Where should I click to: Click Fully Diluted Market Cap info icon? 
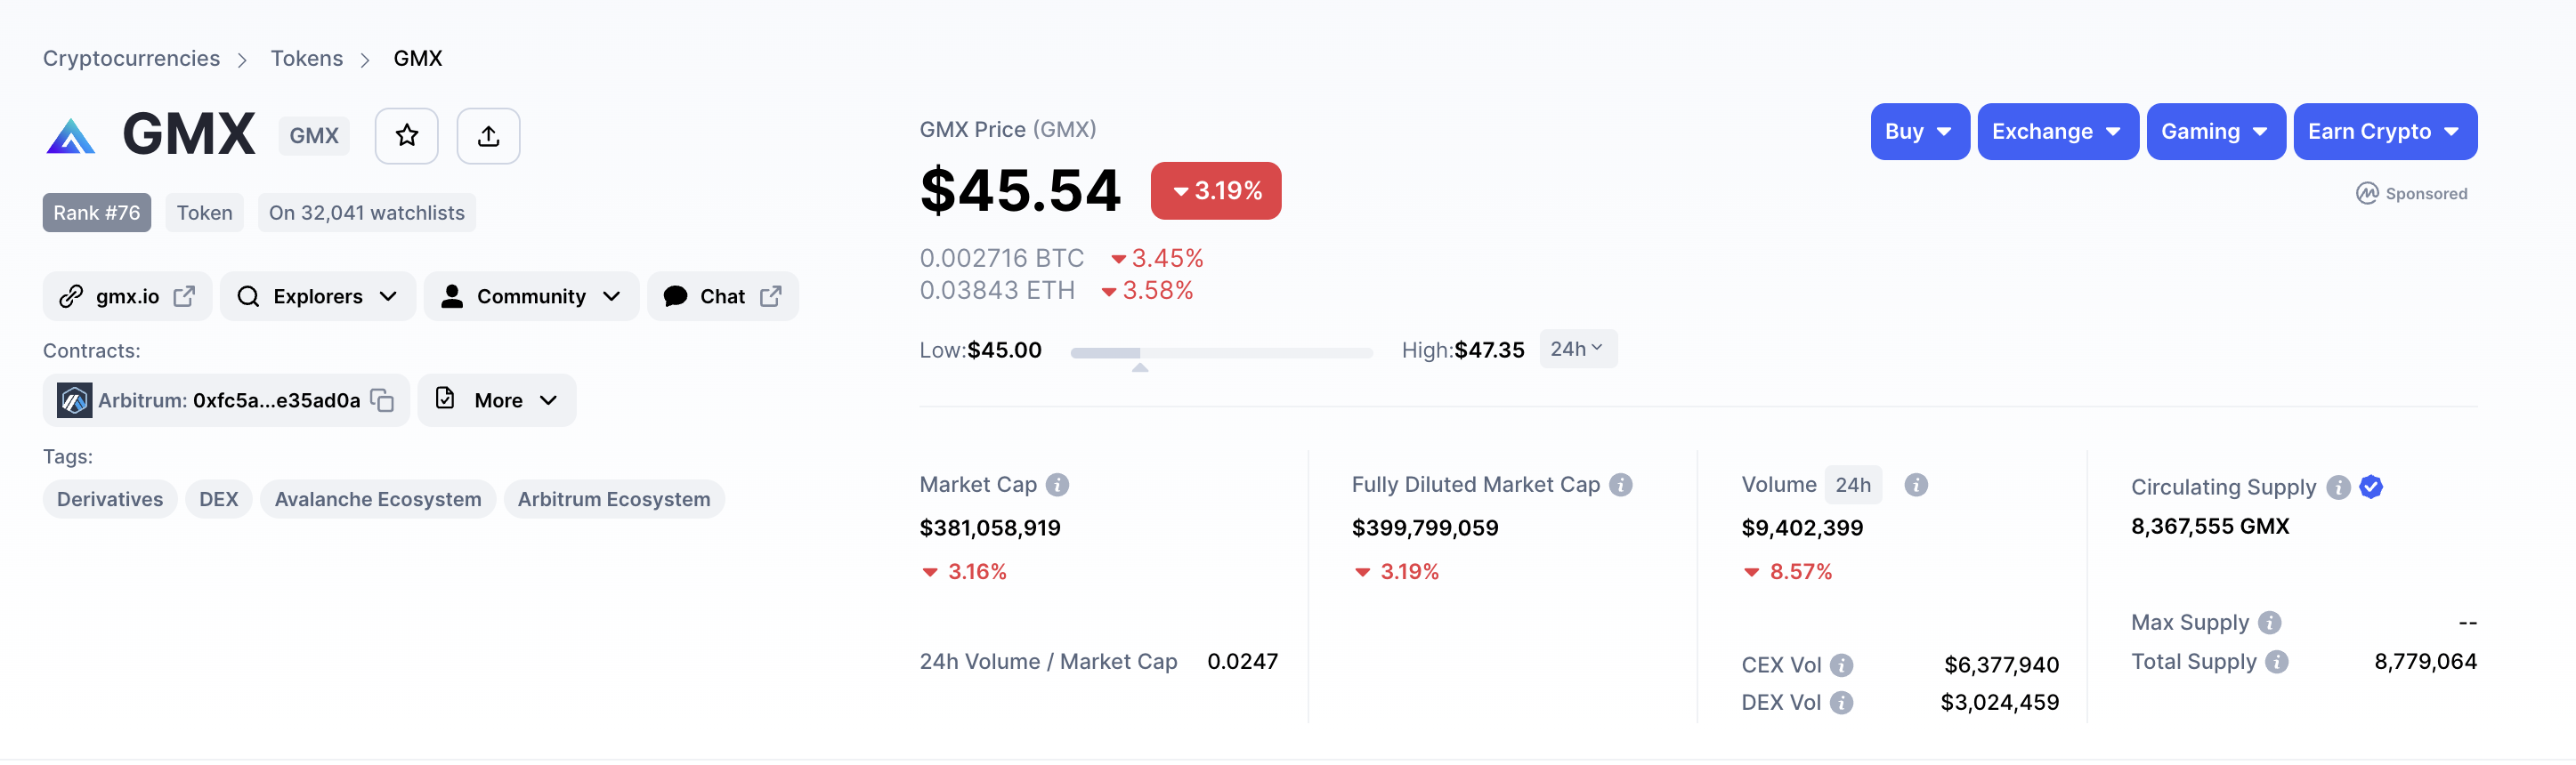[x=1620, y=485]
